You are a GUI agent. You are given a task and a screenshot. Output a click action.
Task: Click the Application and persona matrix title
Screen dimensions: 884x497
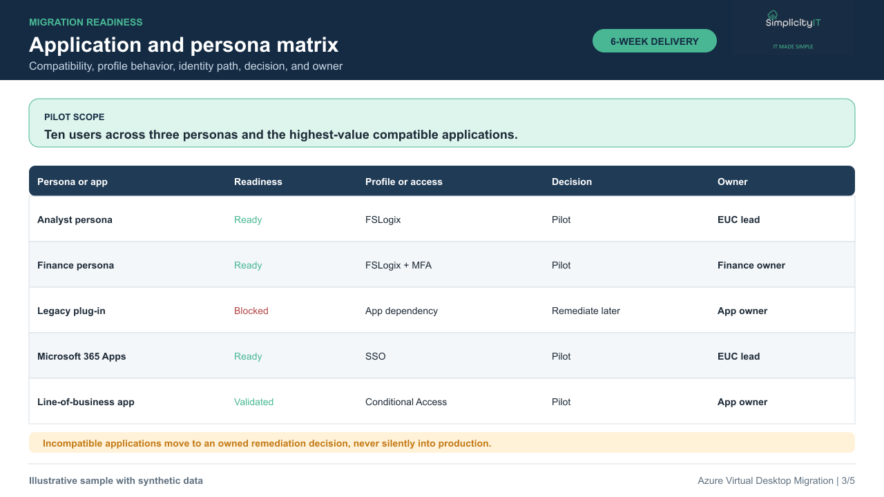coord(184,45)
